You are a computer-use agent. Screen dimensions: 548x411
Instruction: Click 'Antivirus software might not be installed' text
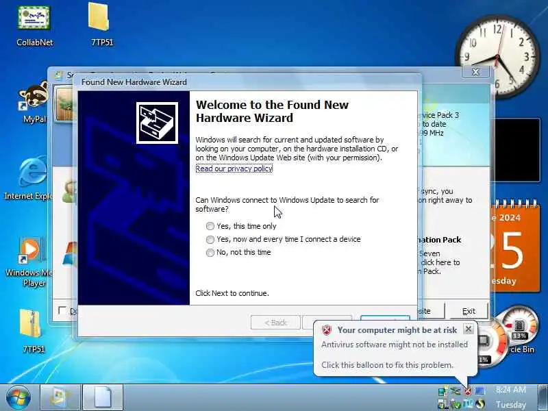point(395,345)
